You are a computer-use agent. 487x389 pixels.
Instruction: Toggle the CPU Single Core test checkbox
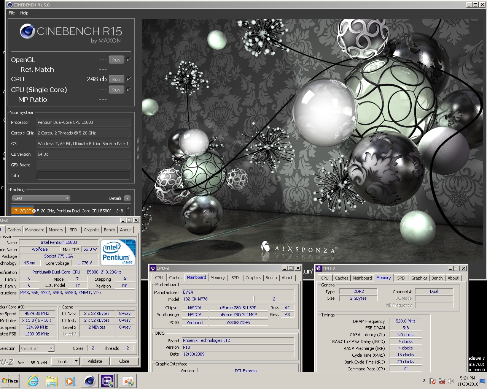(129, 90)
